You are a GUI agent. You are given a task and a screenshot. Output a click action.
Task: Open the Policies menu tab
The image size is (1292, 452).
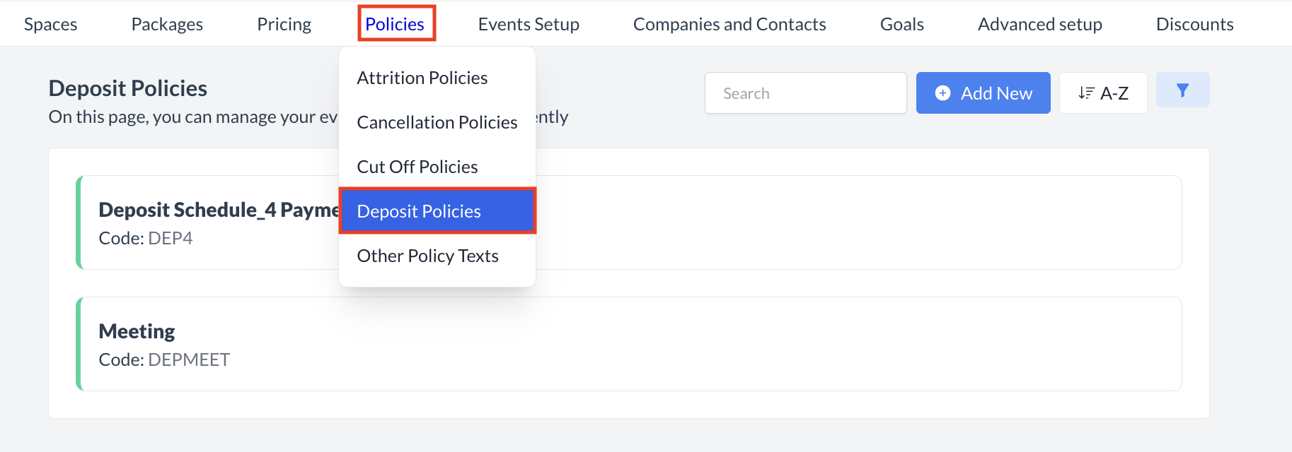coord(395,24)
